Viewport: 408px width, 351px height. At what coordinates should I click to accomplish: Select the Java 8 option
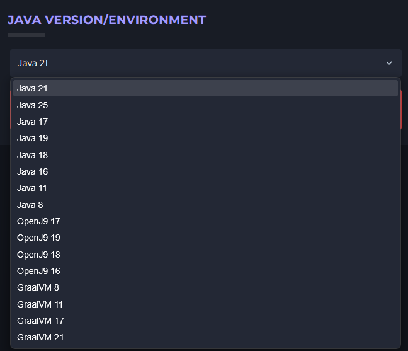[30, 205]
